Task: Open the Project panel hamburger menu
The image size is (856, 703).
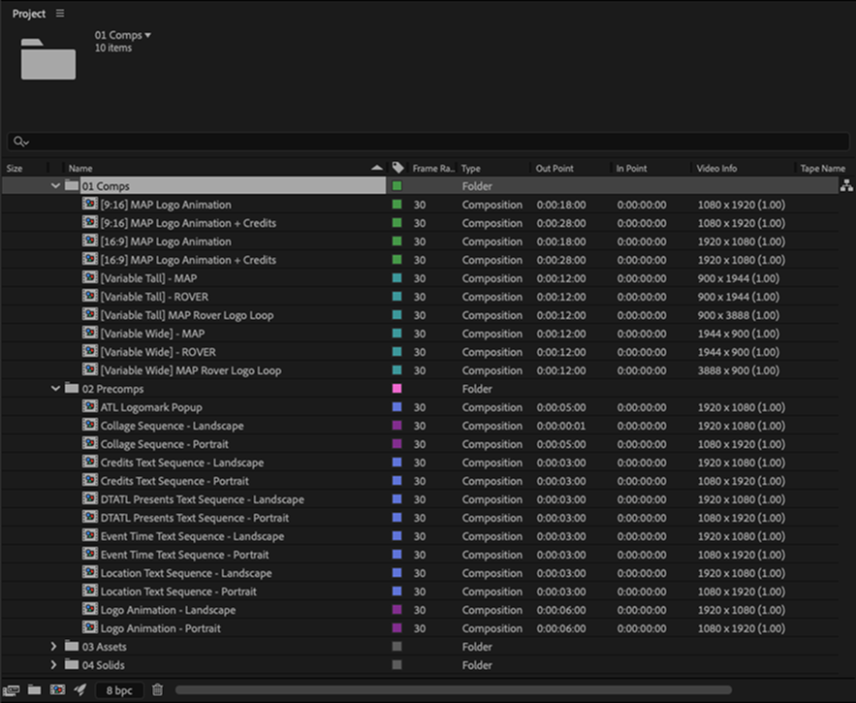Action: click(60, 14)
